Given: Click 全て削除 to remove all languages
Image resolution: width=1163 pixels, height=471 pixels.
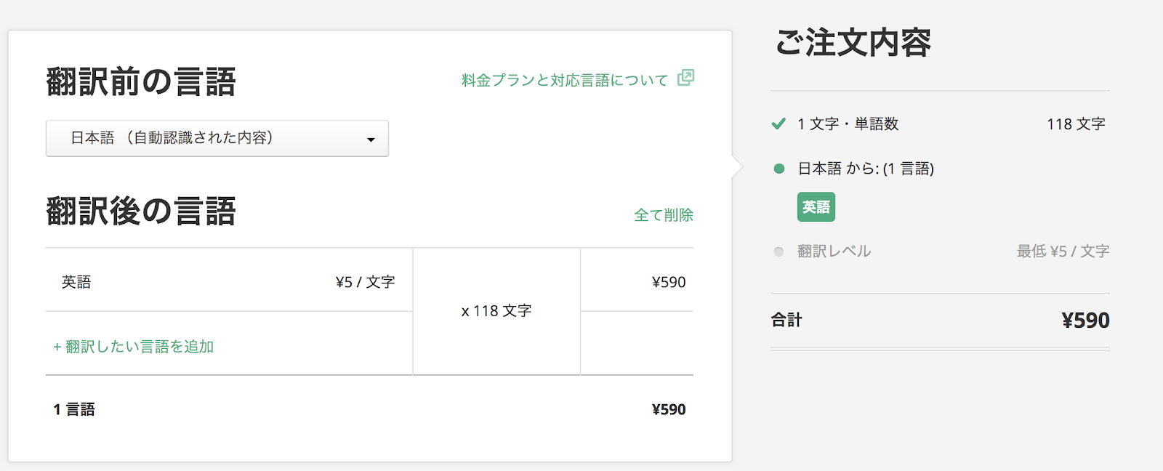Looking at the screenshot, I should point(663,215).
